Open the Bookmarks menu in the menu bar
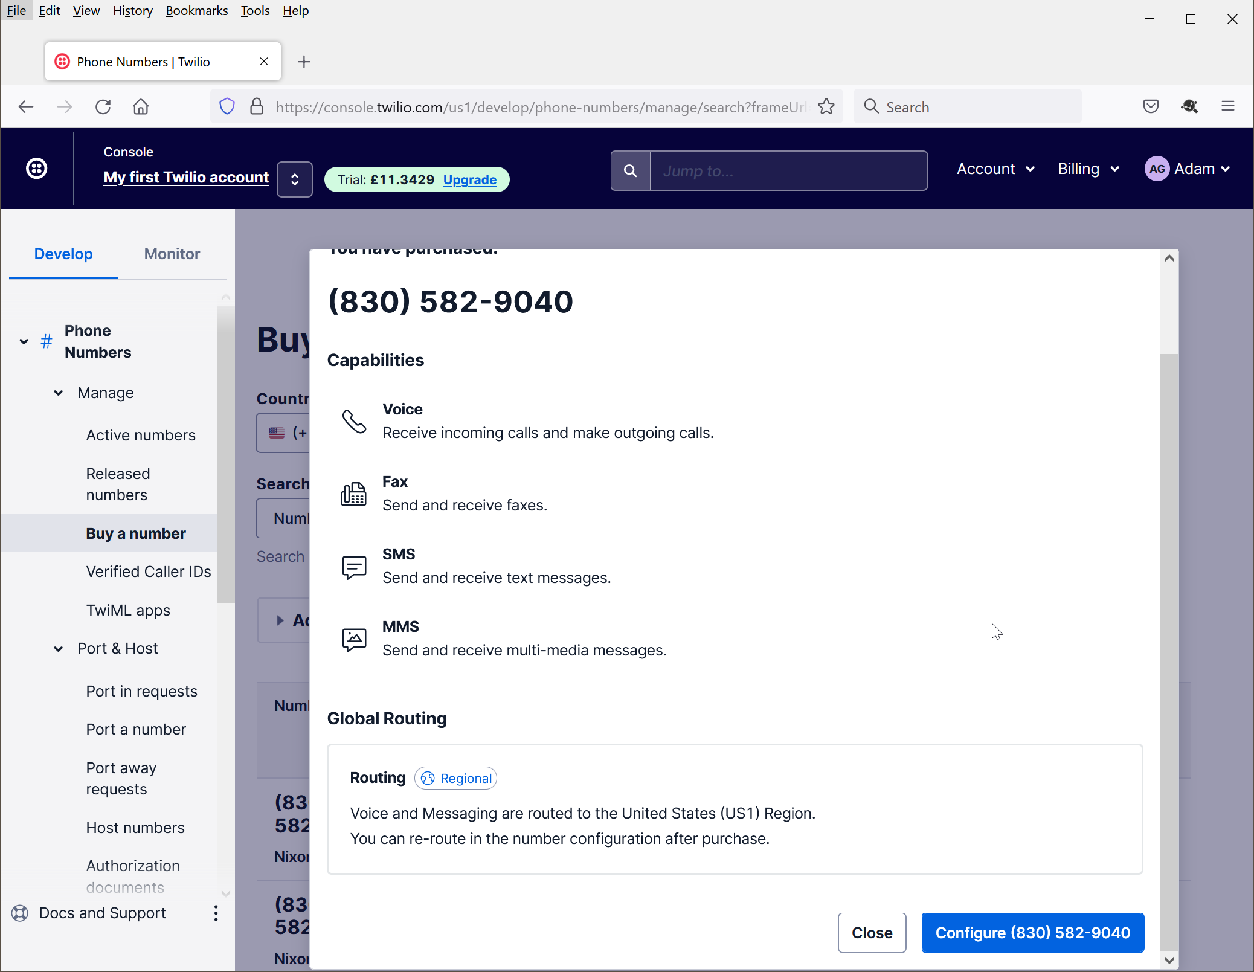Screen dimensions: 1254x972 click(x=196, y=11)
